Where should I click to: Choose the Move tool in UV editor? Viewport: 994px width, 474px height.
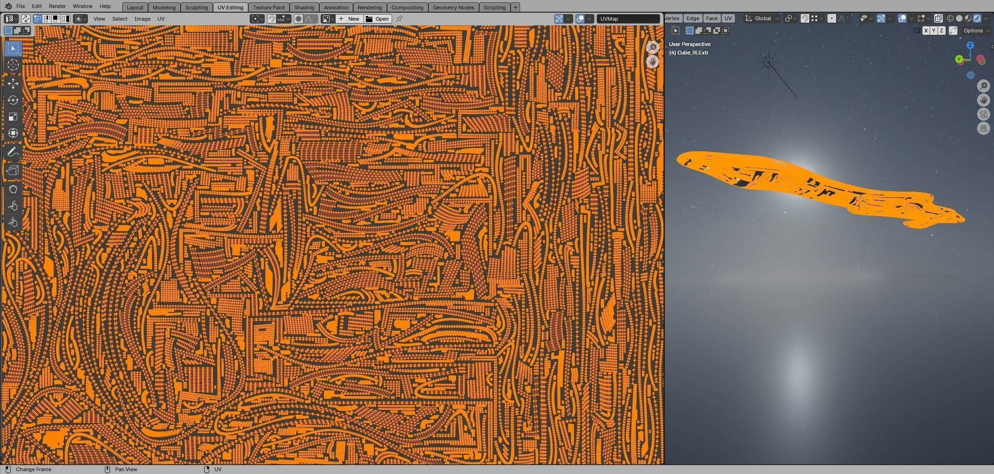pyautogui.click(x=13, y=84)
